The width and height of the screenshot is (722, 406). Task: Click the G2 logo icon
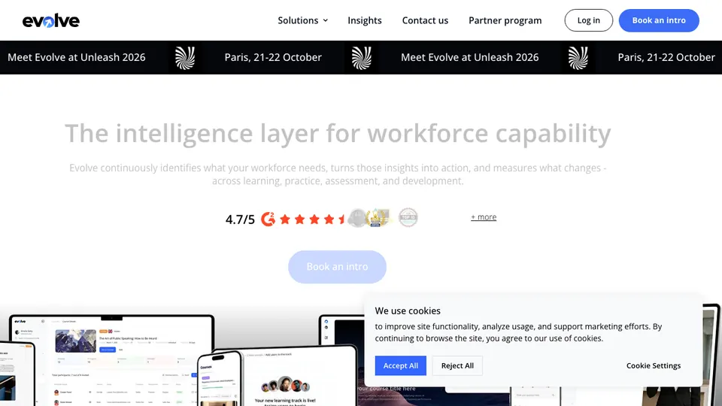pos(268,219)
